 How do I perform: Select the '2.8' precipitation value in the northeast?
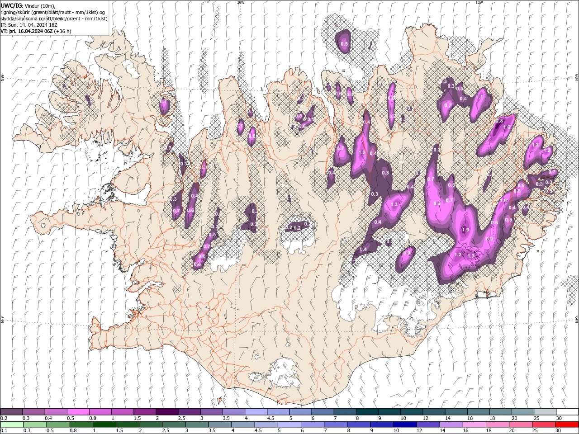[x=500, y=121]
